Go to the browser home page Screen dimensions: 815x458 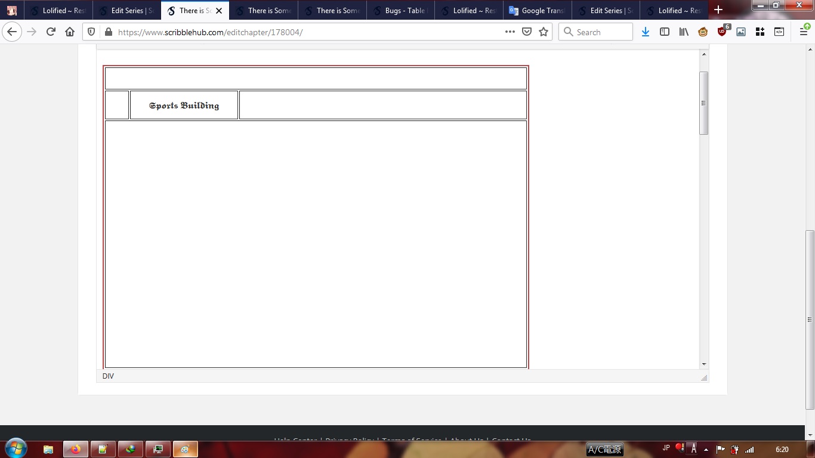pyautogui.click(x=70, y=32)
